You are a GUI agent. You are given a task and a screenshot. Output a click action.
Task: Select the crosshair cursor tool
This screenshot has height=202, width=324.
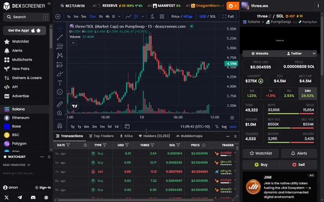click(x=60, y=28)
